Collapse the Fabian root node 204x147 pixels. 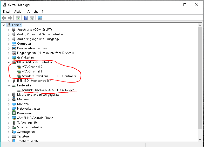[x=4, y=25]
